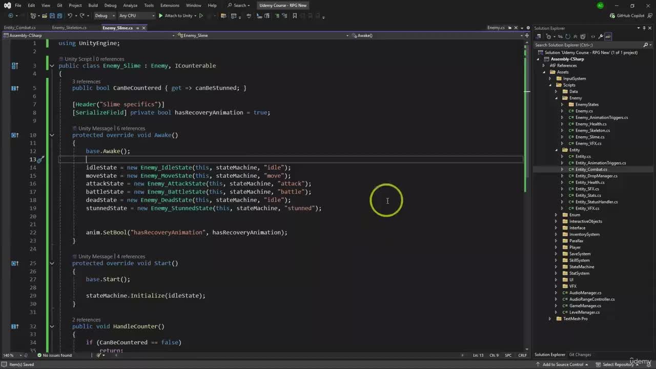Viewport: 656px width, 369px height.
Task: Click the bookmark toolbar icon
Action: pyautogui.click(x=295, y=16)
